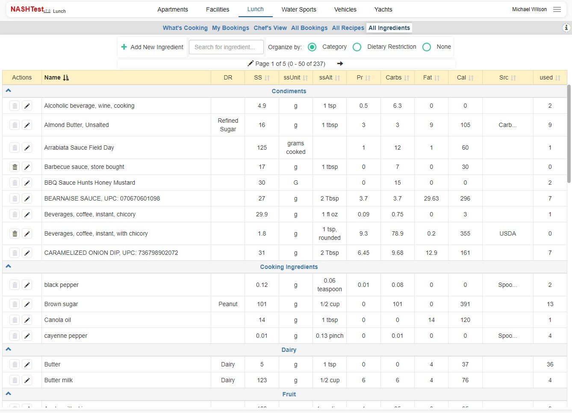Image resolution: width=572 pixels, height=413 pixels.
Task: Open the Michael Wilson user name
Action: (529, 9)
